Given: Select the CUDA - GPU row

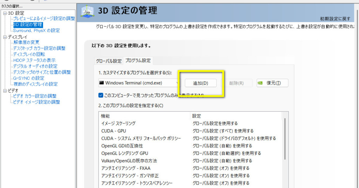Looking at the screenshot, I should [190, 131].
